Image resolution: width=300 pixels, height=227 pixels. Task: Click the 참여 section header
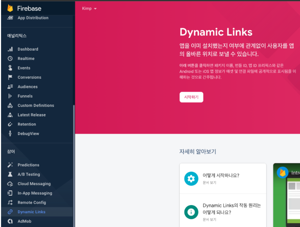tap(11, 152)
